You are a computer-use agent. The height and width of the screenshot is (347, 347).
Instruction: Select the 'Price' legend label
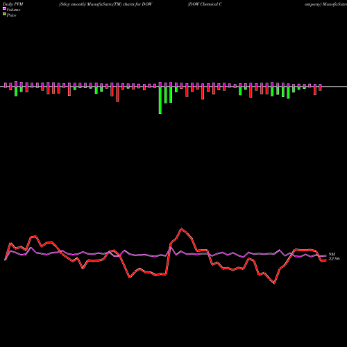pyautogui.click(x=11, y=15)
